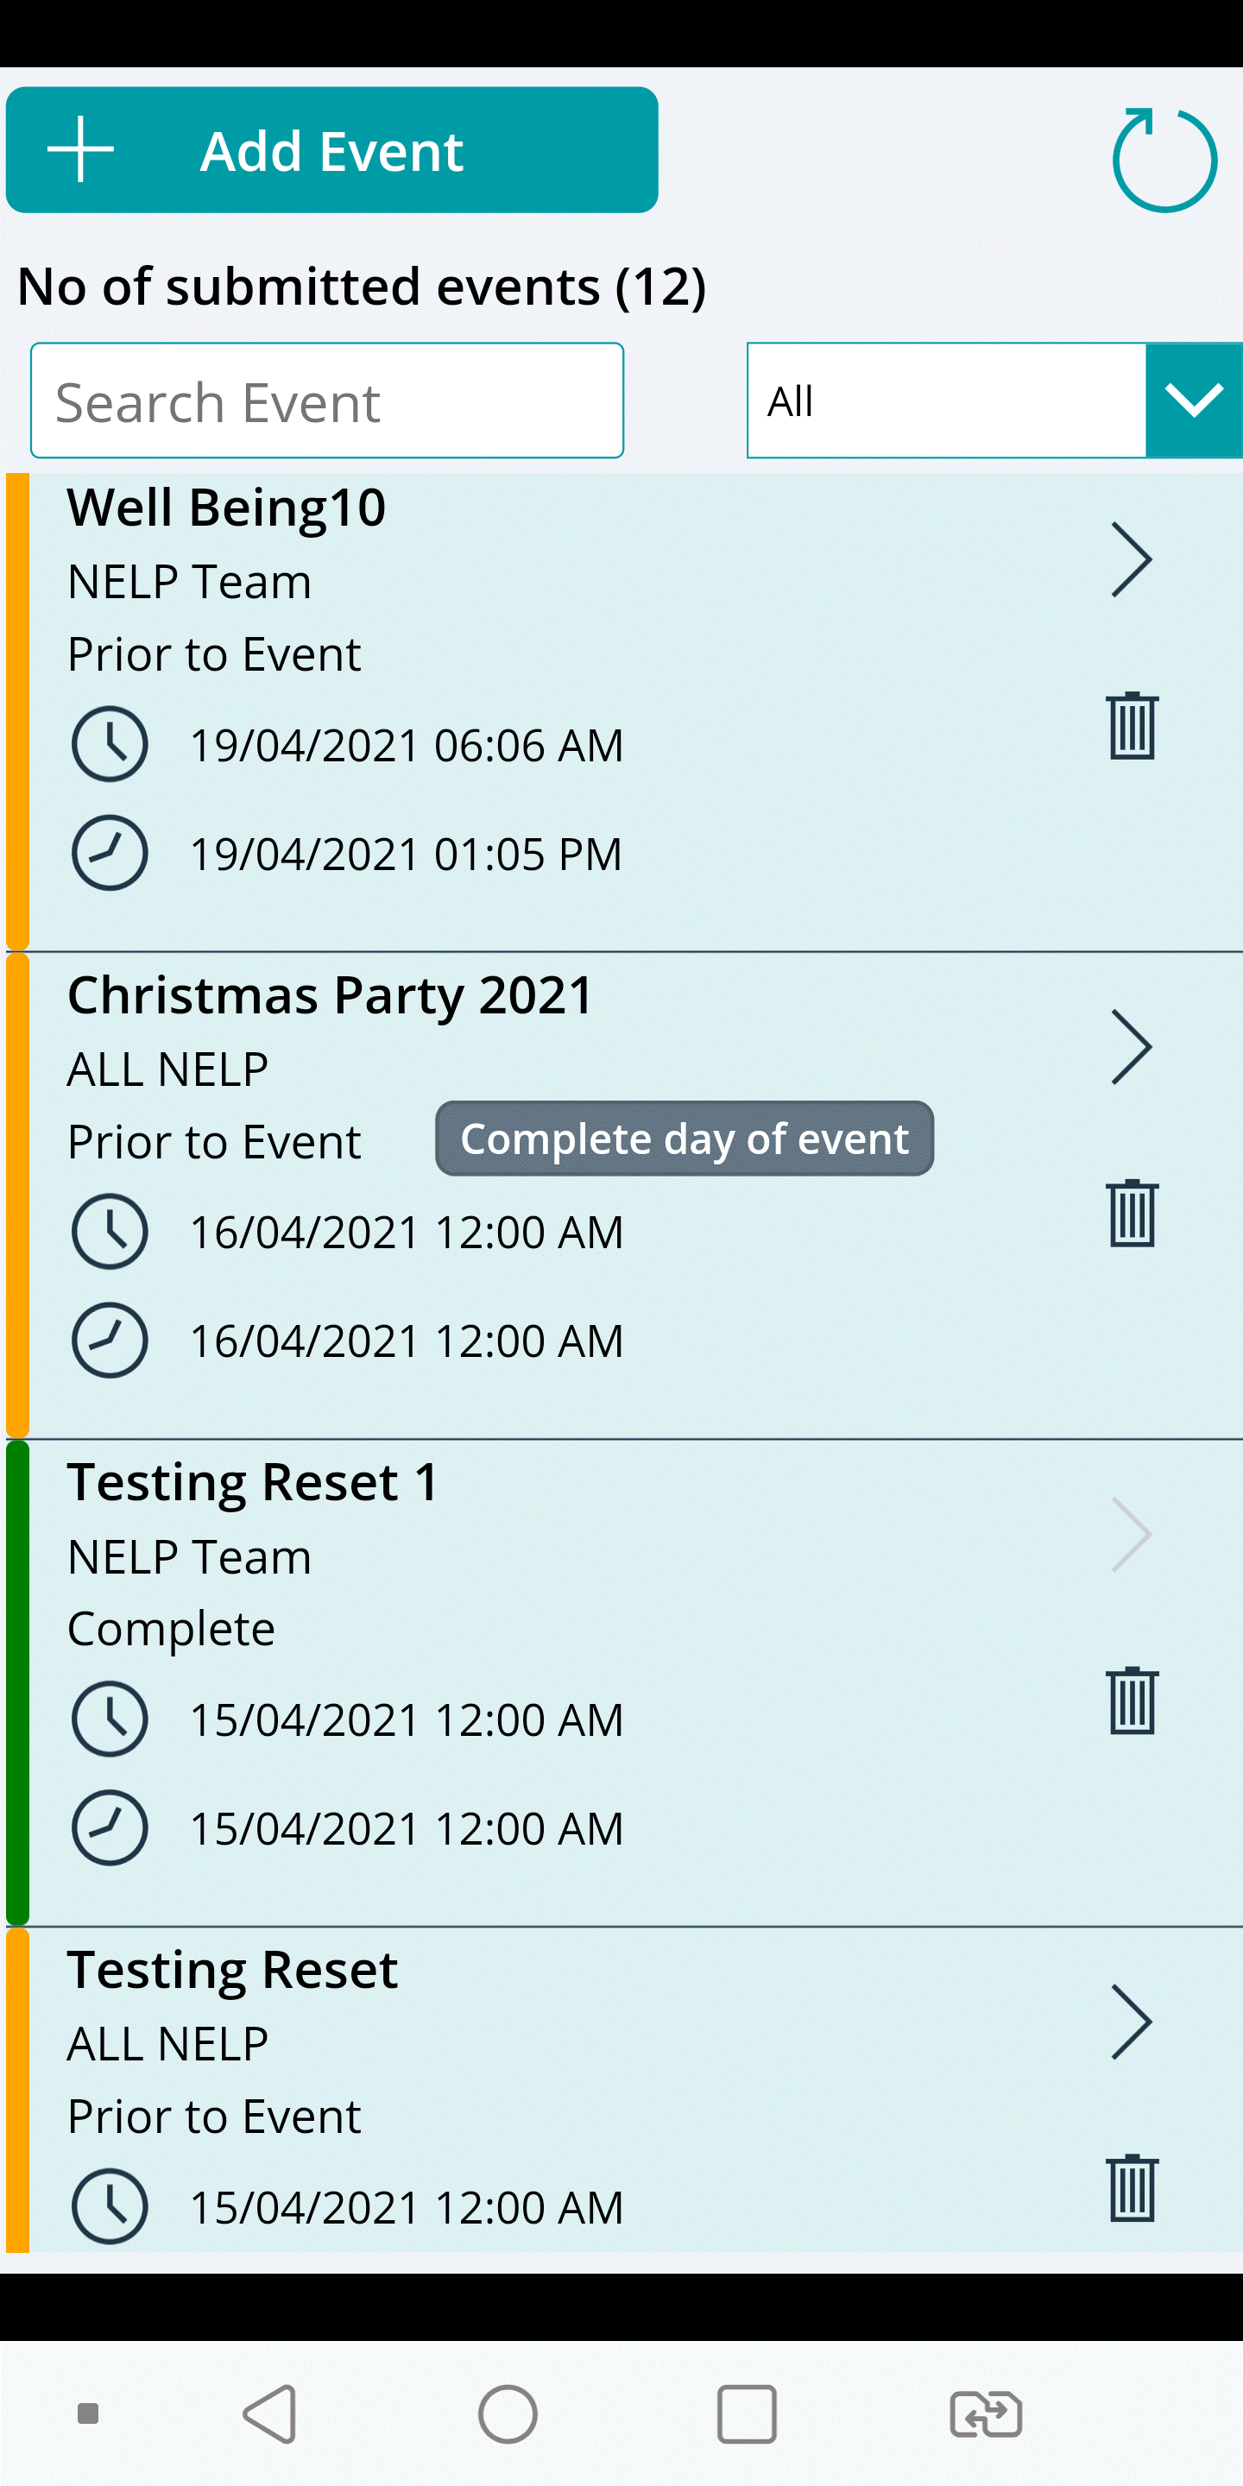Select the Testing Reset 1 event title
The image size is (1243, 2486).
[253, 1482]
